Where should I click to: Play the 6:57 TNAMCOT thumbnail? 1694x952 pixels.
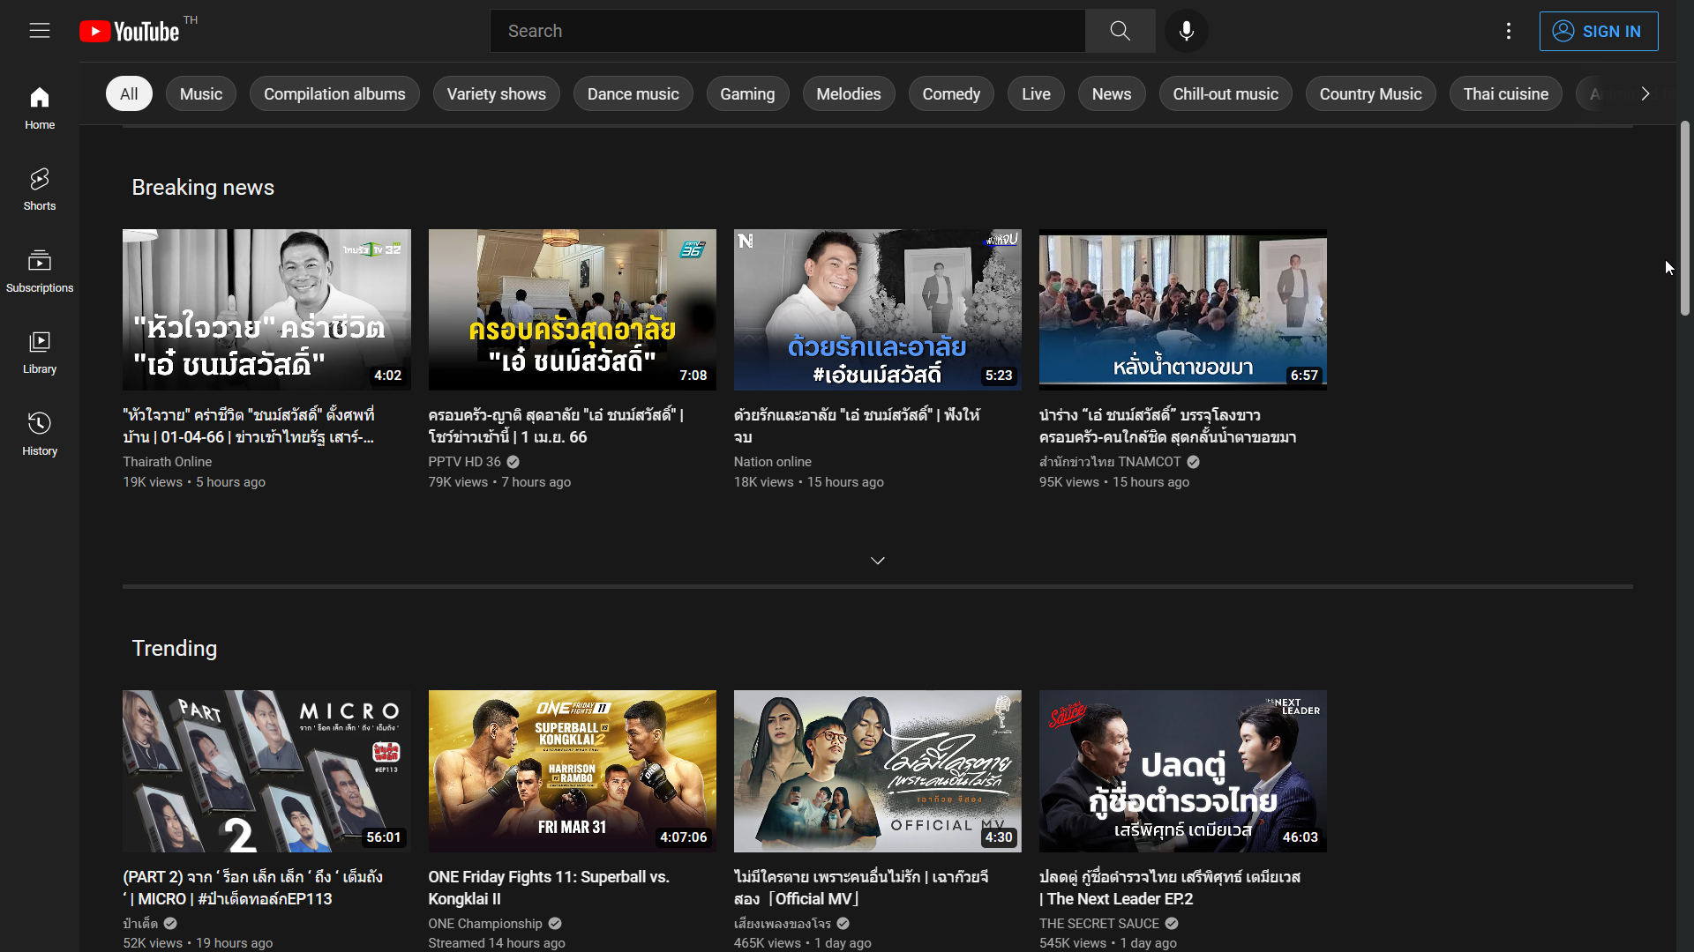coord(1183,310)
